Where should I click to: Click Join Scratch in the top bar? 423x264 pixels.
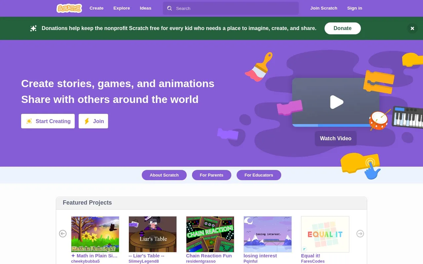(x=324, y=8)
